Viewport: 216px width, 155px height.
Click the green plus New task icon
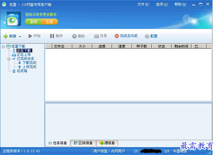(6, 36)
